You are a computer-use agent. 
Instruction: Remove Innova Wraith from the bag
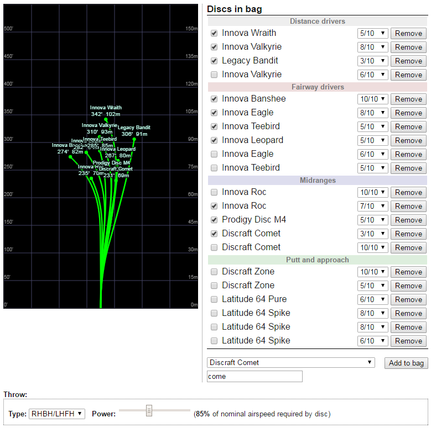click(x=408, y=33)
